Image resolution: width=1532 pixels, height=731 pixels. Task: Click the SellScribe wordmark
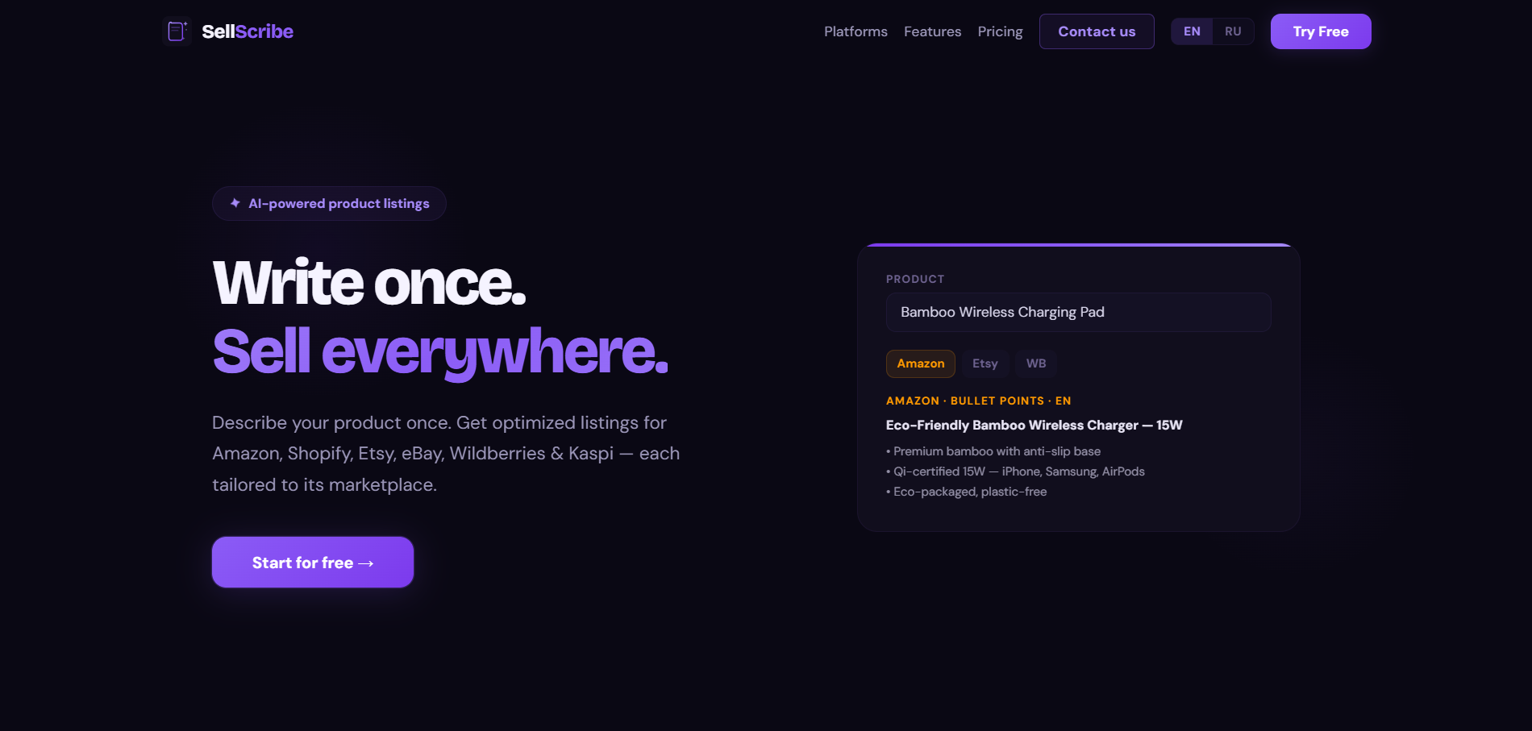(x=247, y=31)
